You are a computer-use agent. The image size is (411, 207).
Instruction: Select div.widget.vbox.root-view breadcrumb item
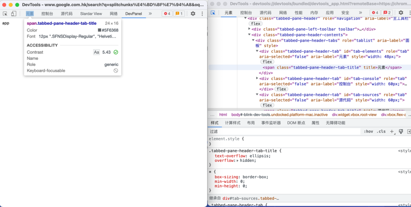354,114
